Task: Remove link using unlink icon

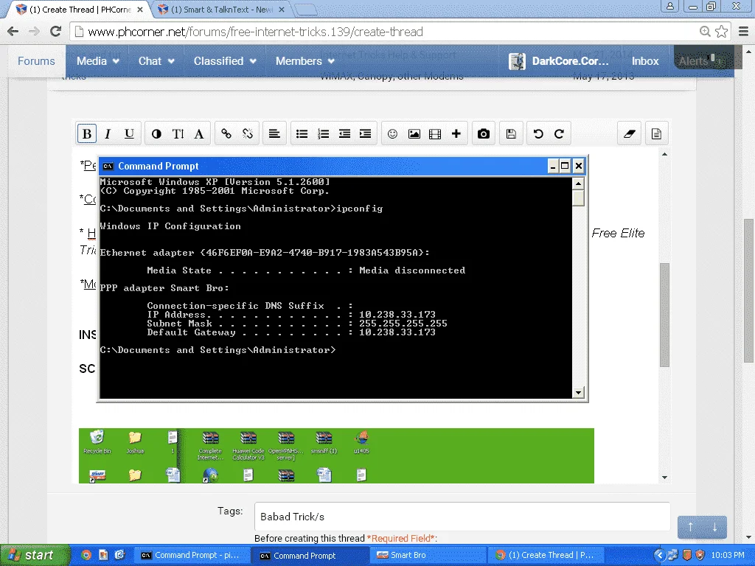Action: pyautogui.click(x=248, y=134)
